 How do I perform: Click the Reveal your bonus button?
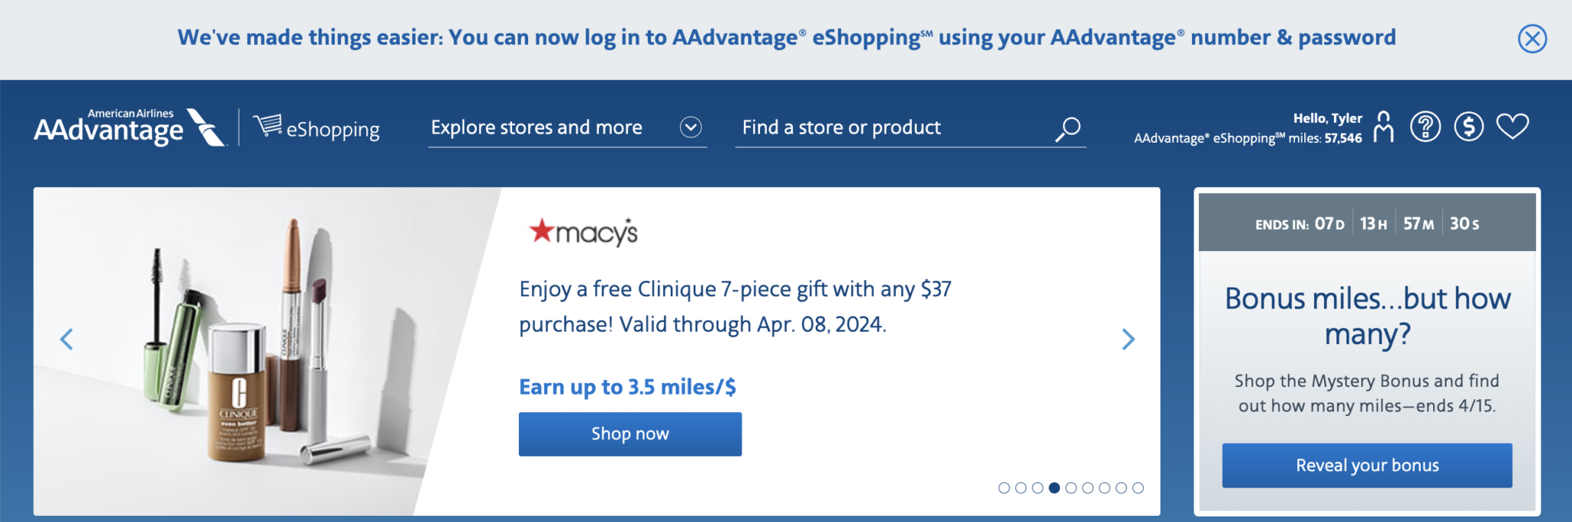(x=1367, y=465)
